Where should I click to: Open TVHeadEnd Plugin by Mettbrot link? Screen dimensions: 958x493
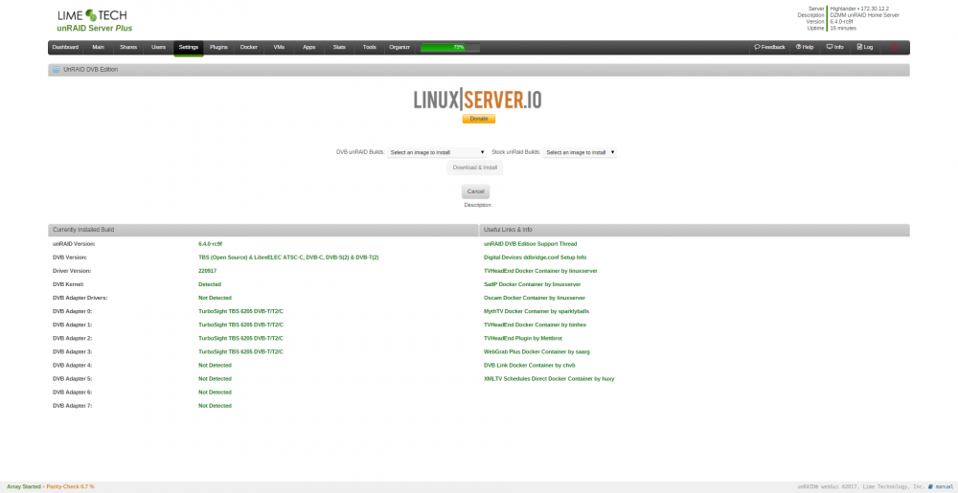pos(523,338)
